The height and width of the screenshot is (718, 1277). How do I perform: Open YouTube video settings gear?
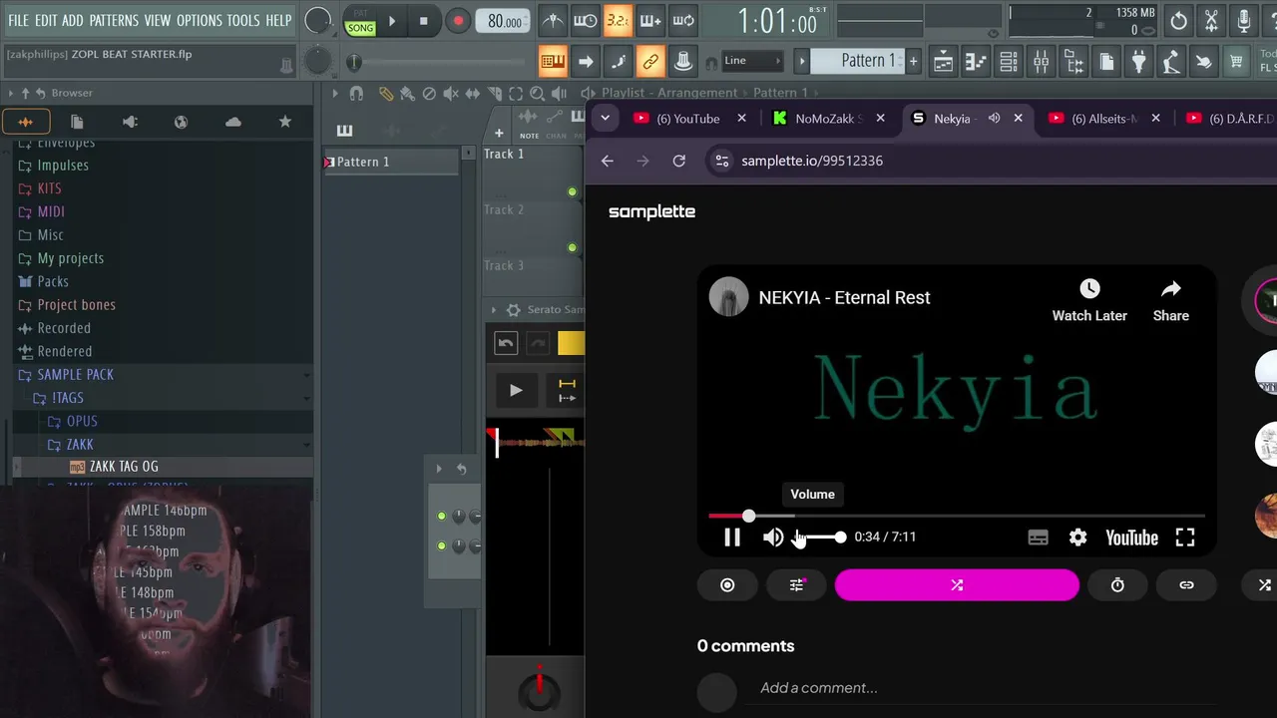pos(1078,538)
